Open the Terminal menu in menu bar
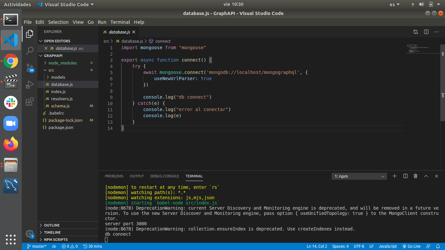The height and width of the screenshot is (250, 445). pyautogui.click(x=120, y=22)
